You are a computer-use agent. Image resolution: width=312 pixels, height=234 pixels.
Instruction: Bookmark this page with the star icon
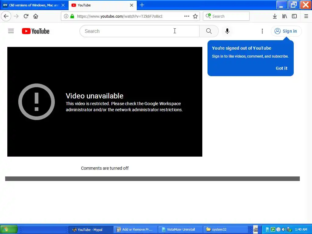tap(195, 16)
